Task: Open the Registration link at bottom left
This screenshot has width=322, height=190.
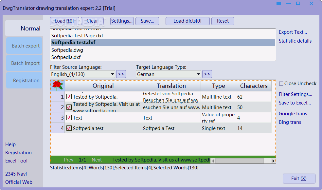Action: [x=18, y=153]
